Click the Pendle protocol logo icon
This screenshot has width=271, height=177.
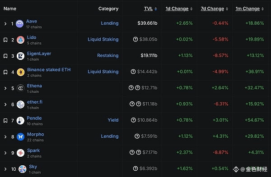click(x=20, y=121)
